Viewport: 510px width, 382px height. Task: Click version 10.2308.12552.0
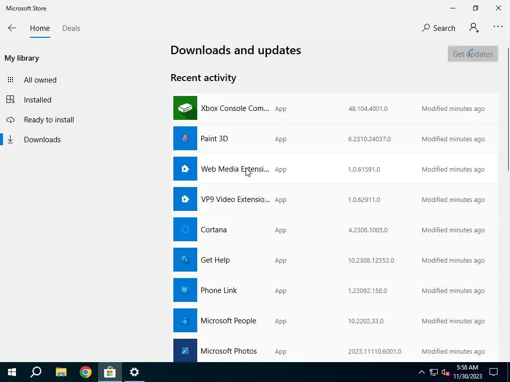pyautogui.click(x=371, y=261)
